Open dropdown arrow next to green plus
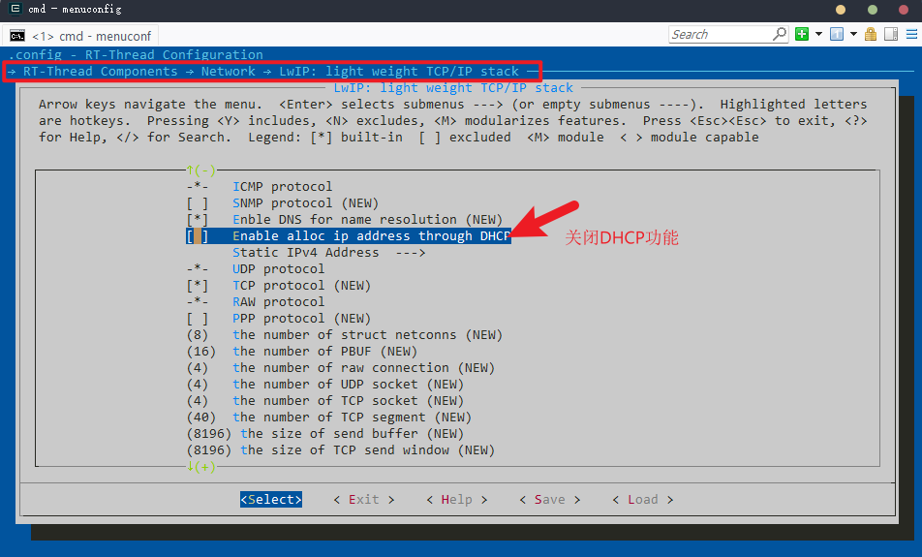922x557 pixels. pyautogui.click(x=818, y=34)
